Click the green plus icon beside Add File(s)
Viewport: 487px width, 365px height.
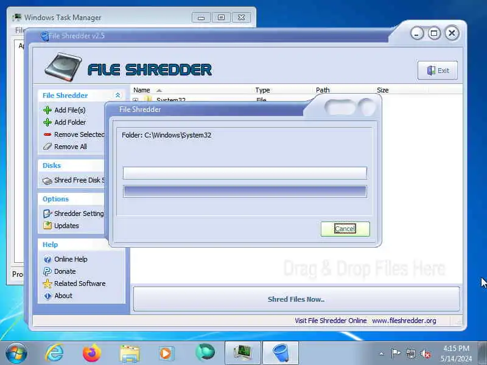tap(47, 110)
